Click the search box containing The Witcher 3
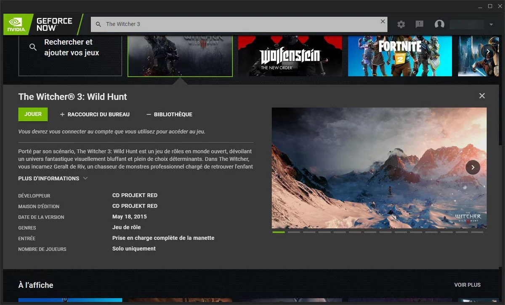 pyautogui.click(x=239, y=24)
